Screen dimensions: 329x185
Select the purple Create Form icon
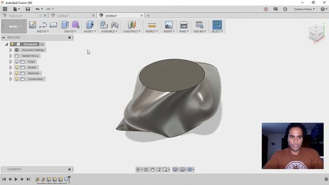pos(76,25)
